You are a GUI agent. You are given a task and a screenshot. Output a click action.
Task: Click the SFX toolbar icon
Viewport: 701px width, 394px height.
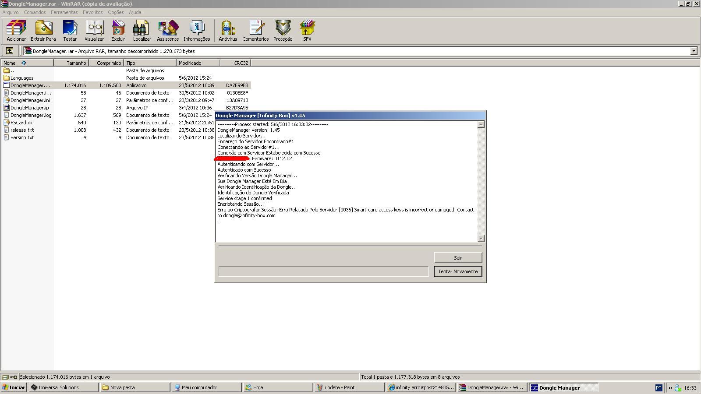[x=307, y=30]
